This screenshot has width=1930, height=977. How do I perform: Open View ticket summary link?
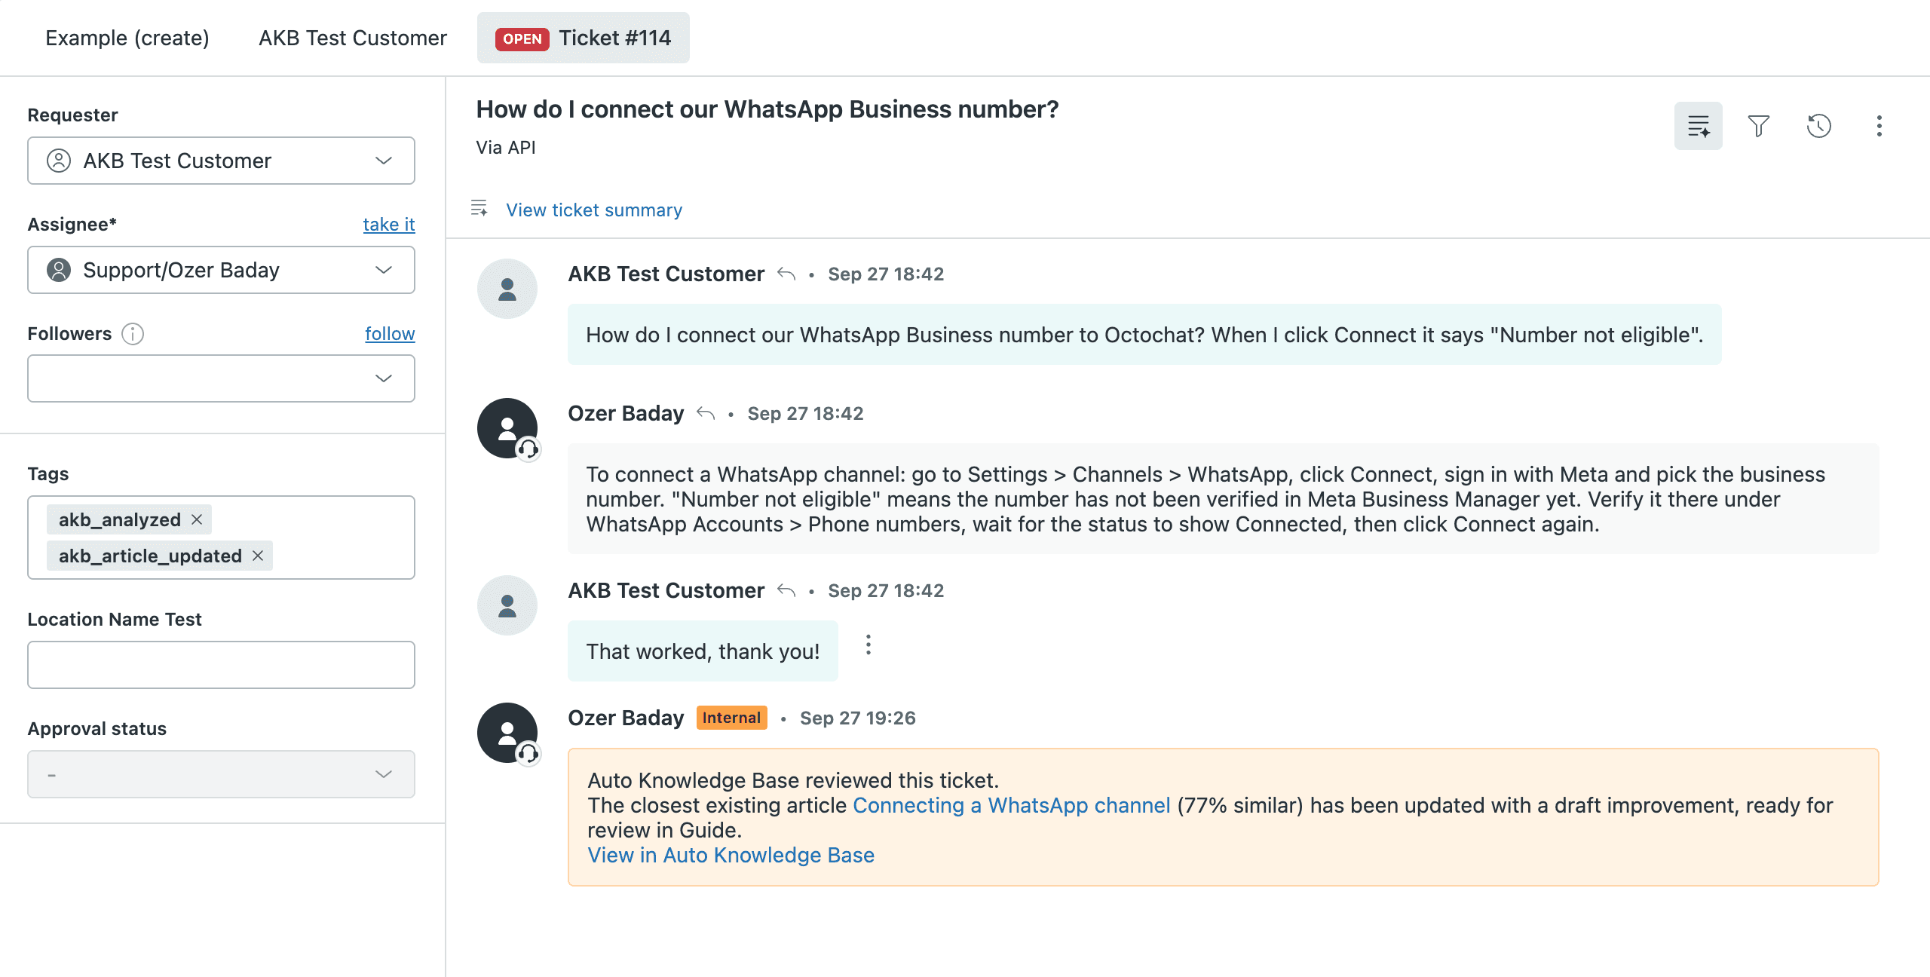594,210
